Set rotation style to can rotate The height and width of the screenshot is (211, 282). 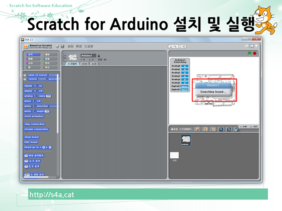pos(65,54)
